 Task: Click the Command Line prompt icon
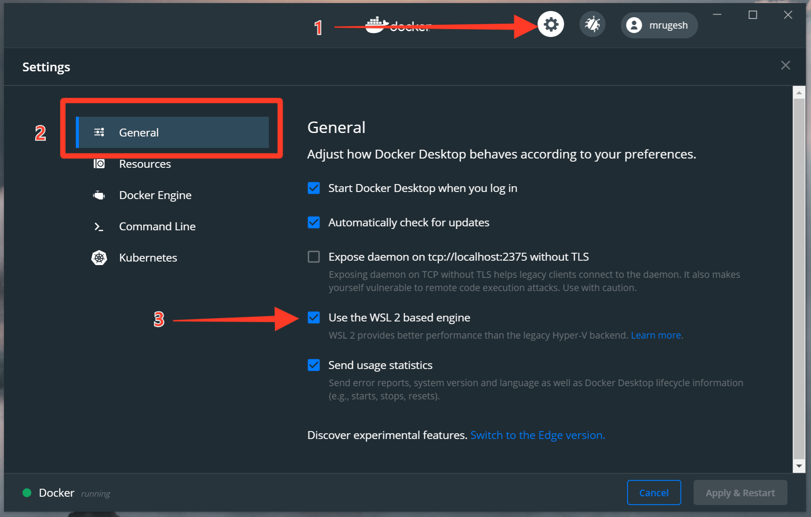(99, 227)
